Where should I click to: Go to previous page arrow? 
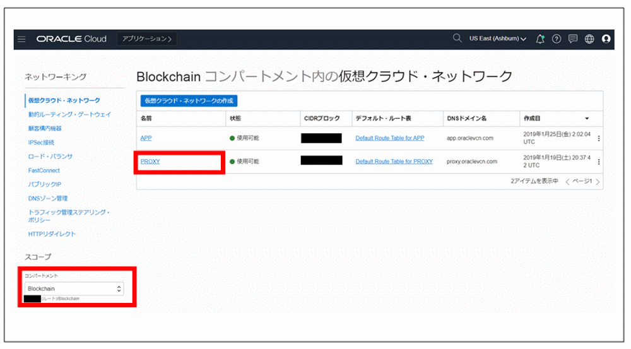coord(567,182)
